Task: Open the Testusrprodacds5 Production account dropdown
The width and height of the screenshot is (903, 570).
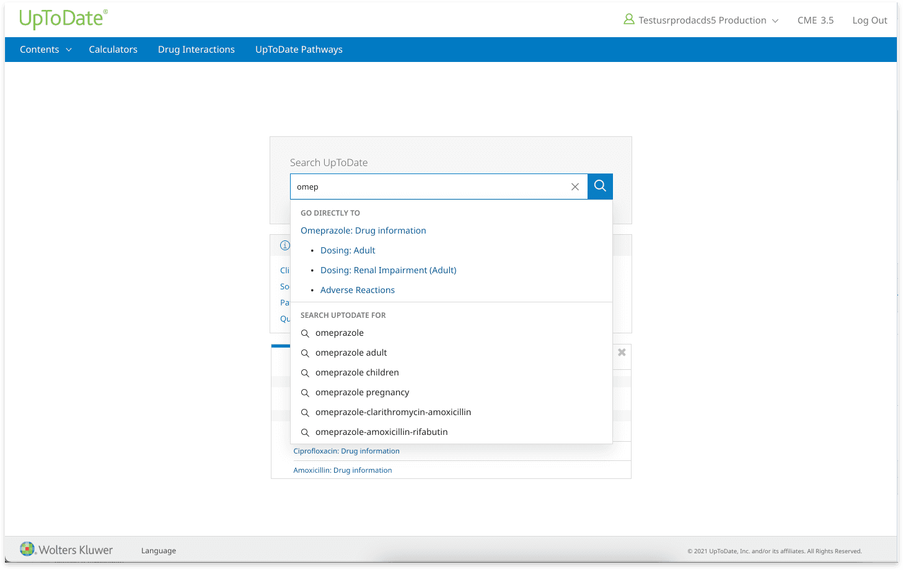Action: point(708,20)
